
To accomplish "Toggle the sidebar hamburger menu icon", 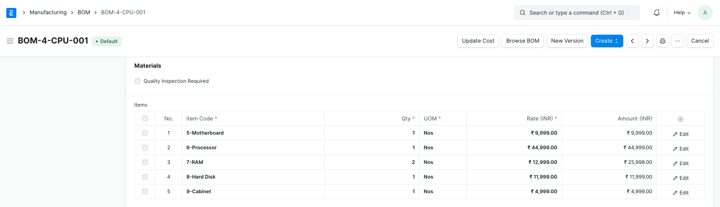I will [10, 41].
